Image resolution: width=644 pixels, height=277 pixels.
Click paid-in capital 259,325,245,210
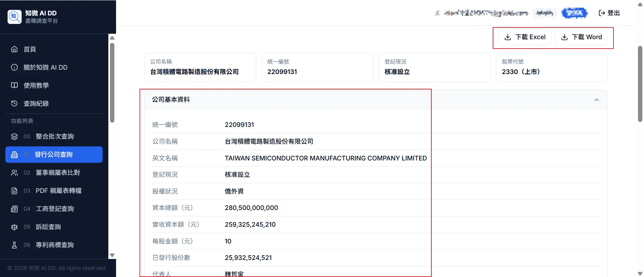click(x=250, y=224)
